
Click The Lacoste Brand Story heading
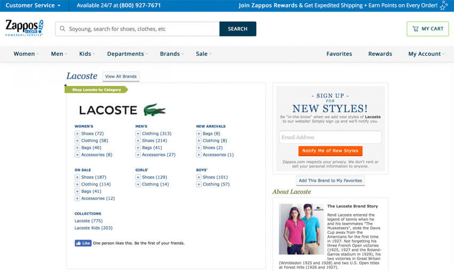click(353, 206)
